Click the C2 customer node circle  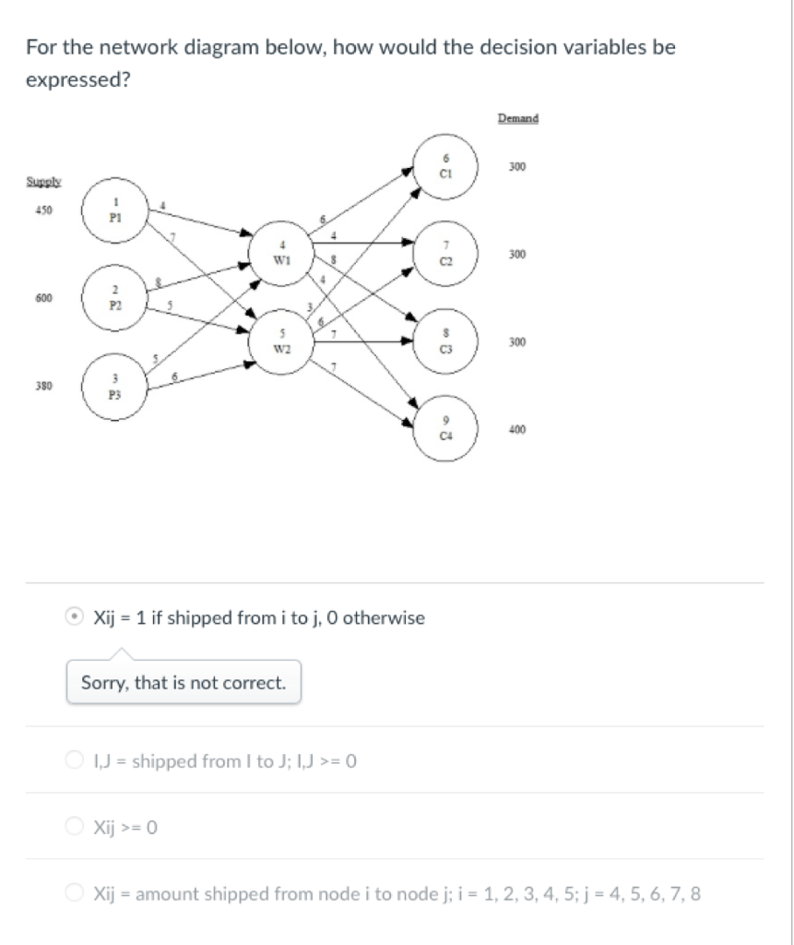click(x=445, y=254)
